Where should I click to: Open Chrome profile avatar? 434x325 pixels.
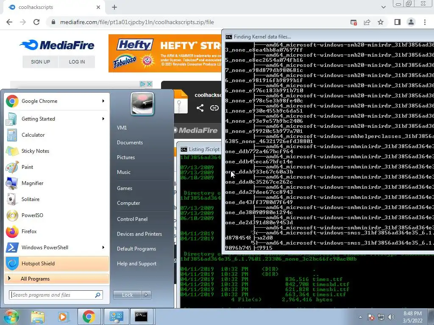pyautogui.click(x=411, y=22)
